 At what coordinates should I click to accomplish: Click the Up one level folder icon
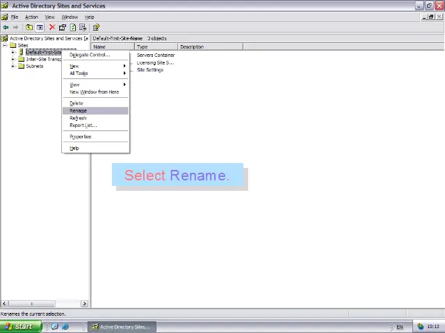coord(29,28)
